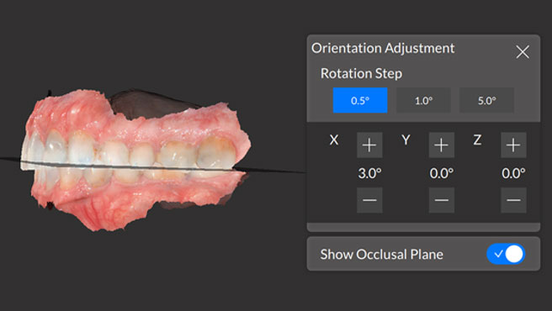Toggle off Show Occlusal Plane switch
This screenshot has height=311, width=552.
506,254
